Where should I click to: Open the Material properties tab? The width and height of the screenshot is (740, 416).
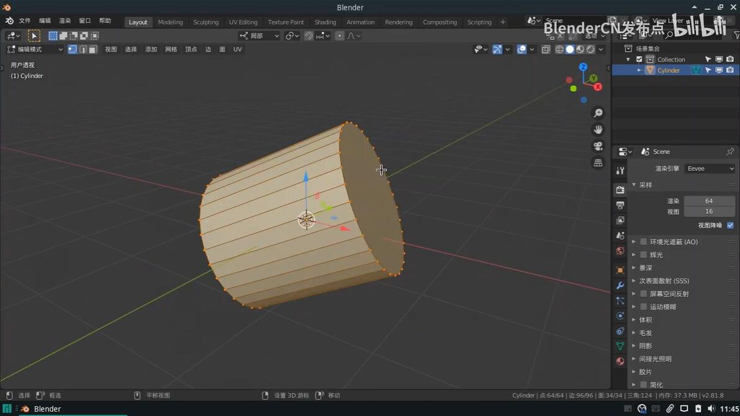620,361
